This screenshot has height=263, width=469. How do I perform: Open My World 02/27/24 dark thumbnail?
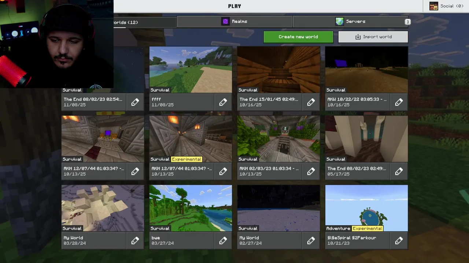tap(278, 208)
